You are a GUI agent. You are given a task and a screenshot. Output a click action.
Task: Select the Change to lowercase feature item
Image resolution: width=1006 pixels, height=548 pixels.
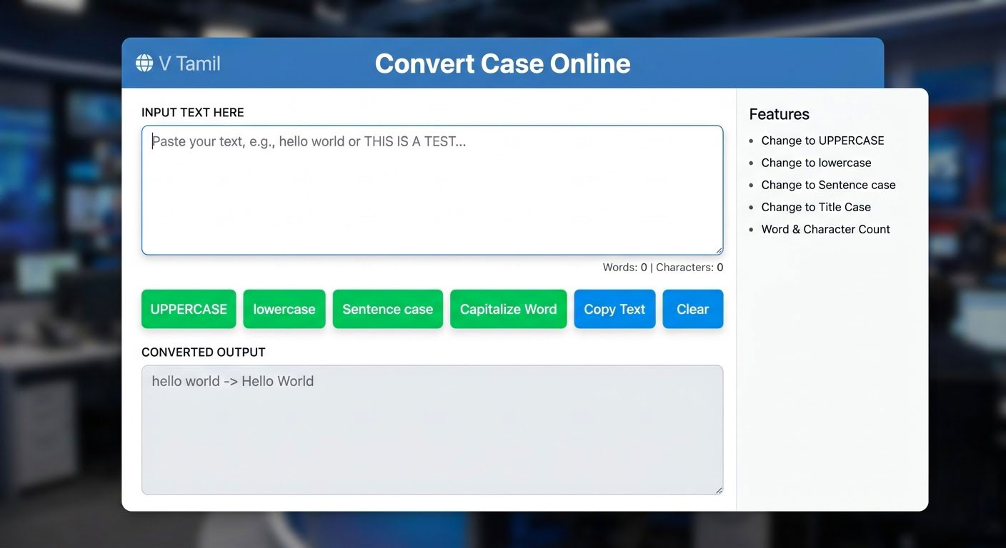click(x=816, y=163)
